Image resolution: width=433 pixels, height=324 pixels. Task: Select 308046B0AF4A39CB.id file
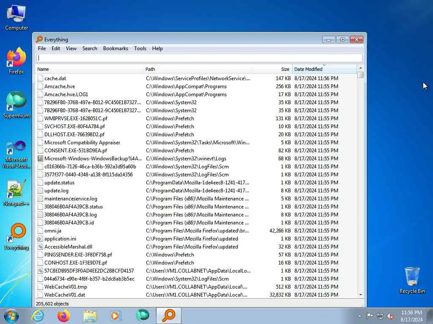click(196, 223)
